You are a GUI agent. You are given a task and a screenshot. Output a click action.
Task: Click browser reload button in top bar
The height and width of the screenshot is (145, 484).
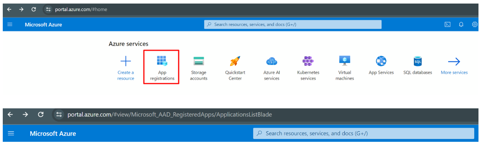pos(34,9)
